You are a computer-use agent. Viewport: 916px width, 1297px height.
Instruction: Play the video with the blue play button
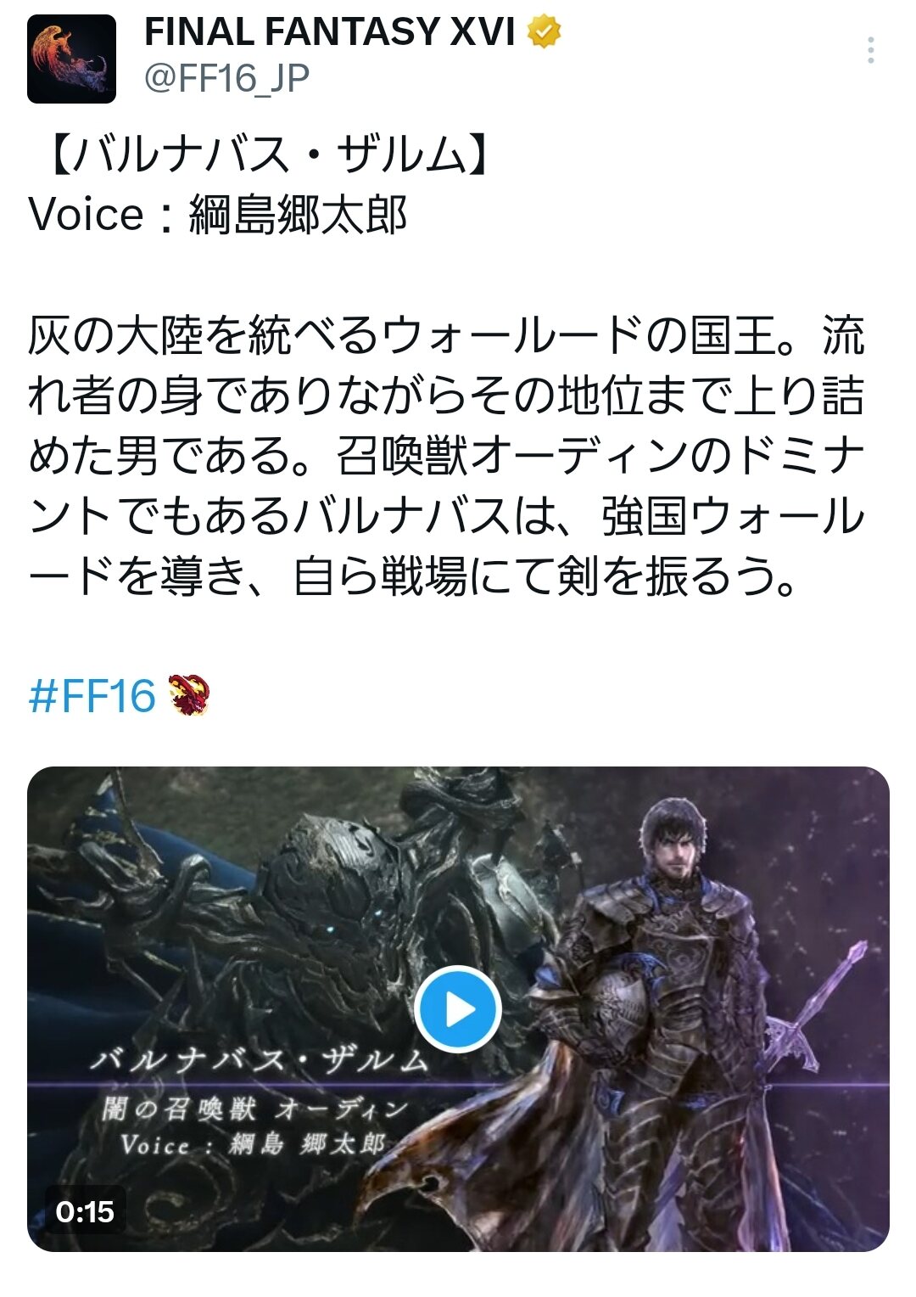[x=458, y=1009]
